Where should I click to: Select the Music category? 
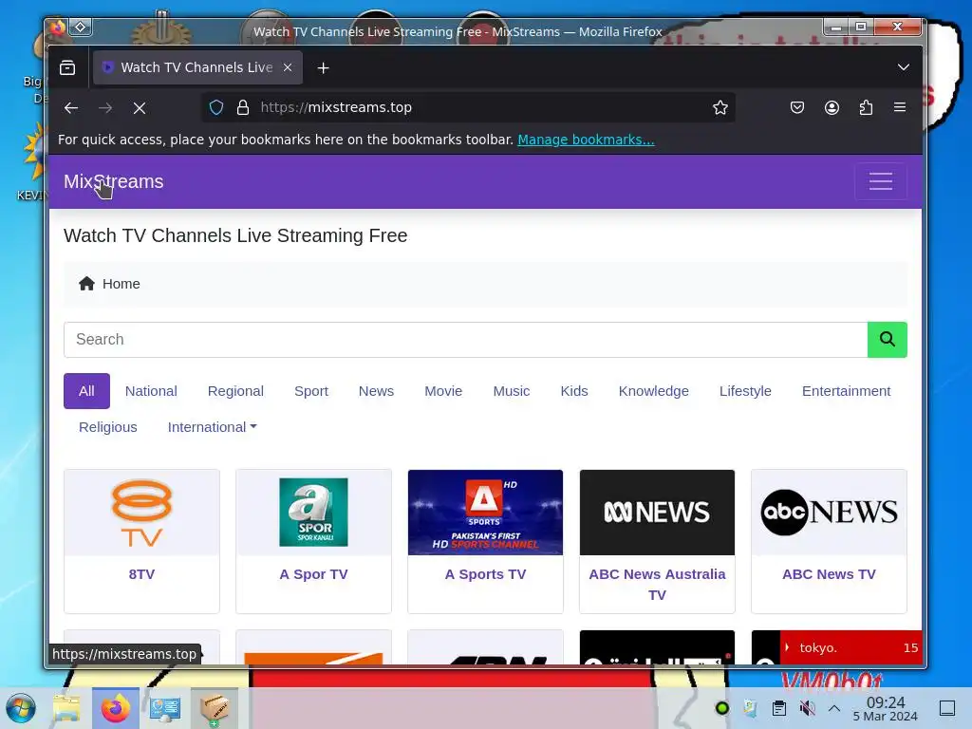(x=512, y=391)
